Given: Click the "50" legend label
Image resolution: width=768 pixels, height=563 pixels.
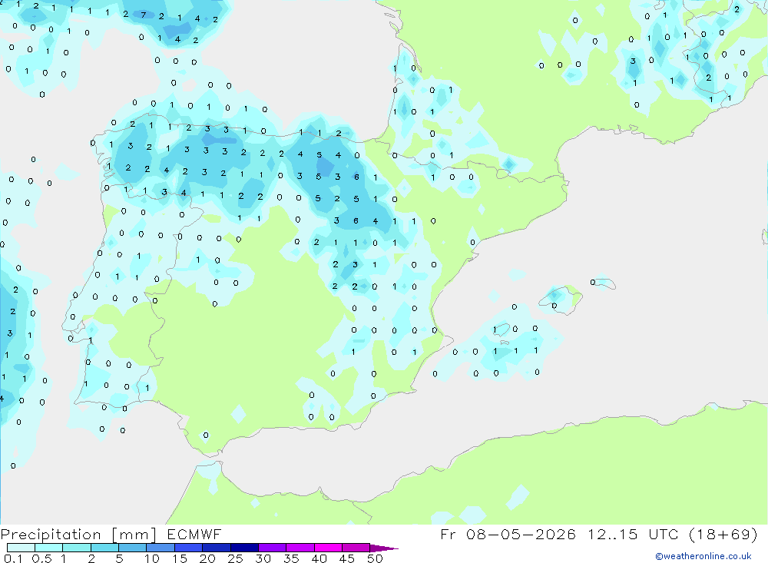Looking at the screenshot, I should point(375,558).
